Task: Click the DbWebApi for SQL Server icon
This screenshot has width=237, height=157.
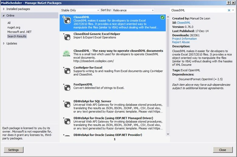Action: click(x=67, y=104)
